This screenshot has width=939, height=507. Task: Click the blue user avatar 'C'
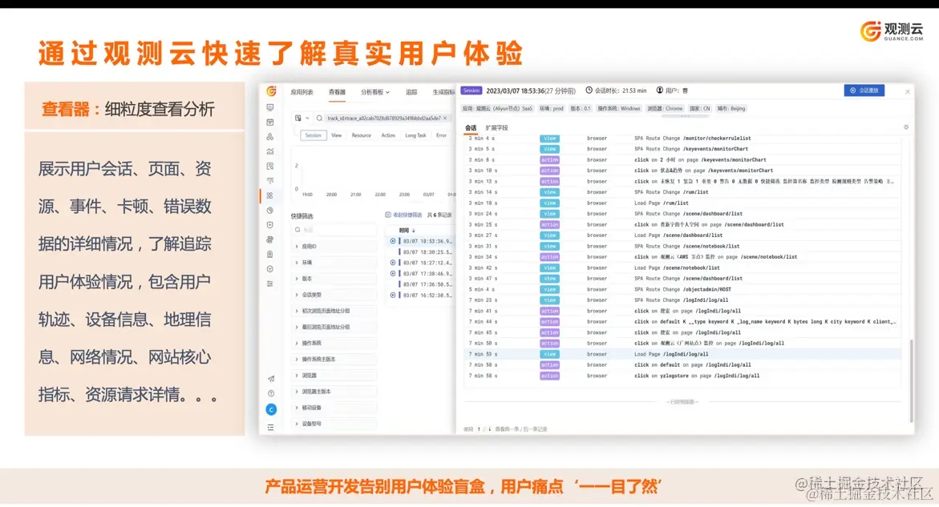point(271,409)
